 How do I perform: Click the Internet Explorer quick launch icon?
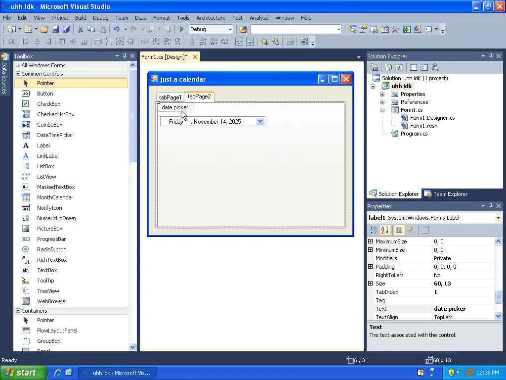[58, 373]
